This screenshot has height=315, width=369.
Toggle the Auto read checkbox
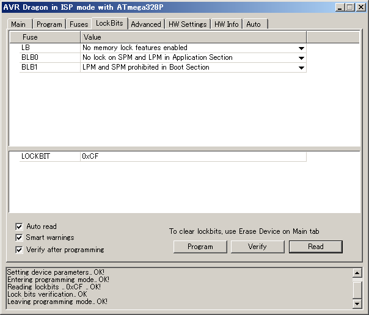[19, 226]
